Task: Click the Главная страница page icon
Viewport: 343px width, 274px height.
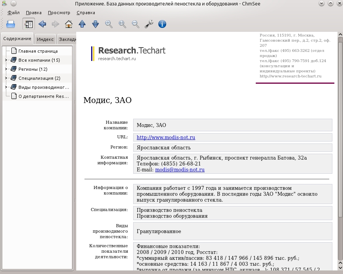Action: pos(14,51)
